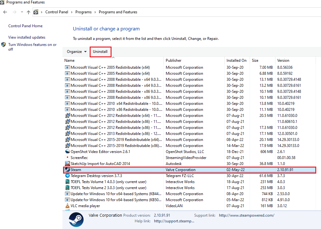Click Programs and Features in breadcrumb
Screen dimensions: 321x229
[x=118, y=12]
